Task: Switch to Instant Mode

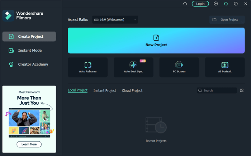Action: tap(29, 51)
